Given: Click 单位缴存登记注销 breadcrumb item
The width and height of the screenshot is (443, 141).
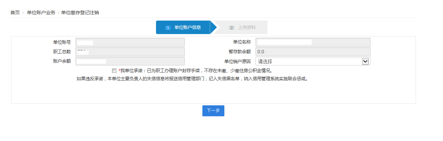Looking at the screenshot, I should point(80,12).
